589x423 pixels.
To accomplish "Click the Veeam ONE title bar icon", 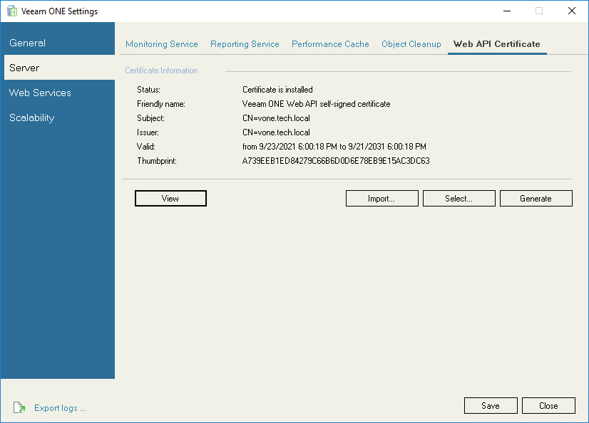I will point(10,11).
